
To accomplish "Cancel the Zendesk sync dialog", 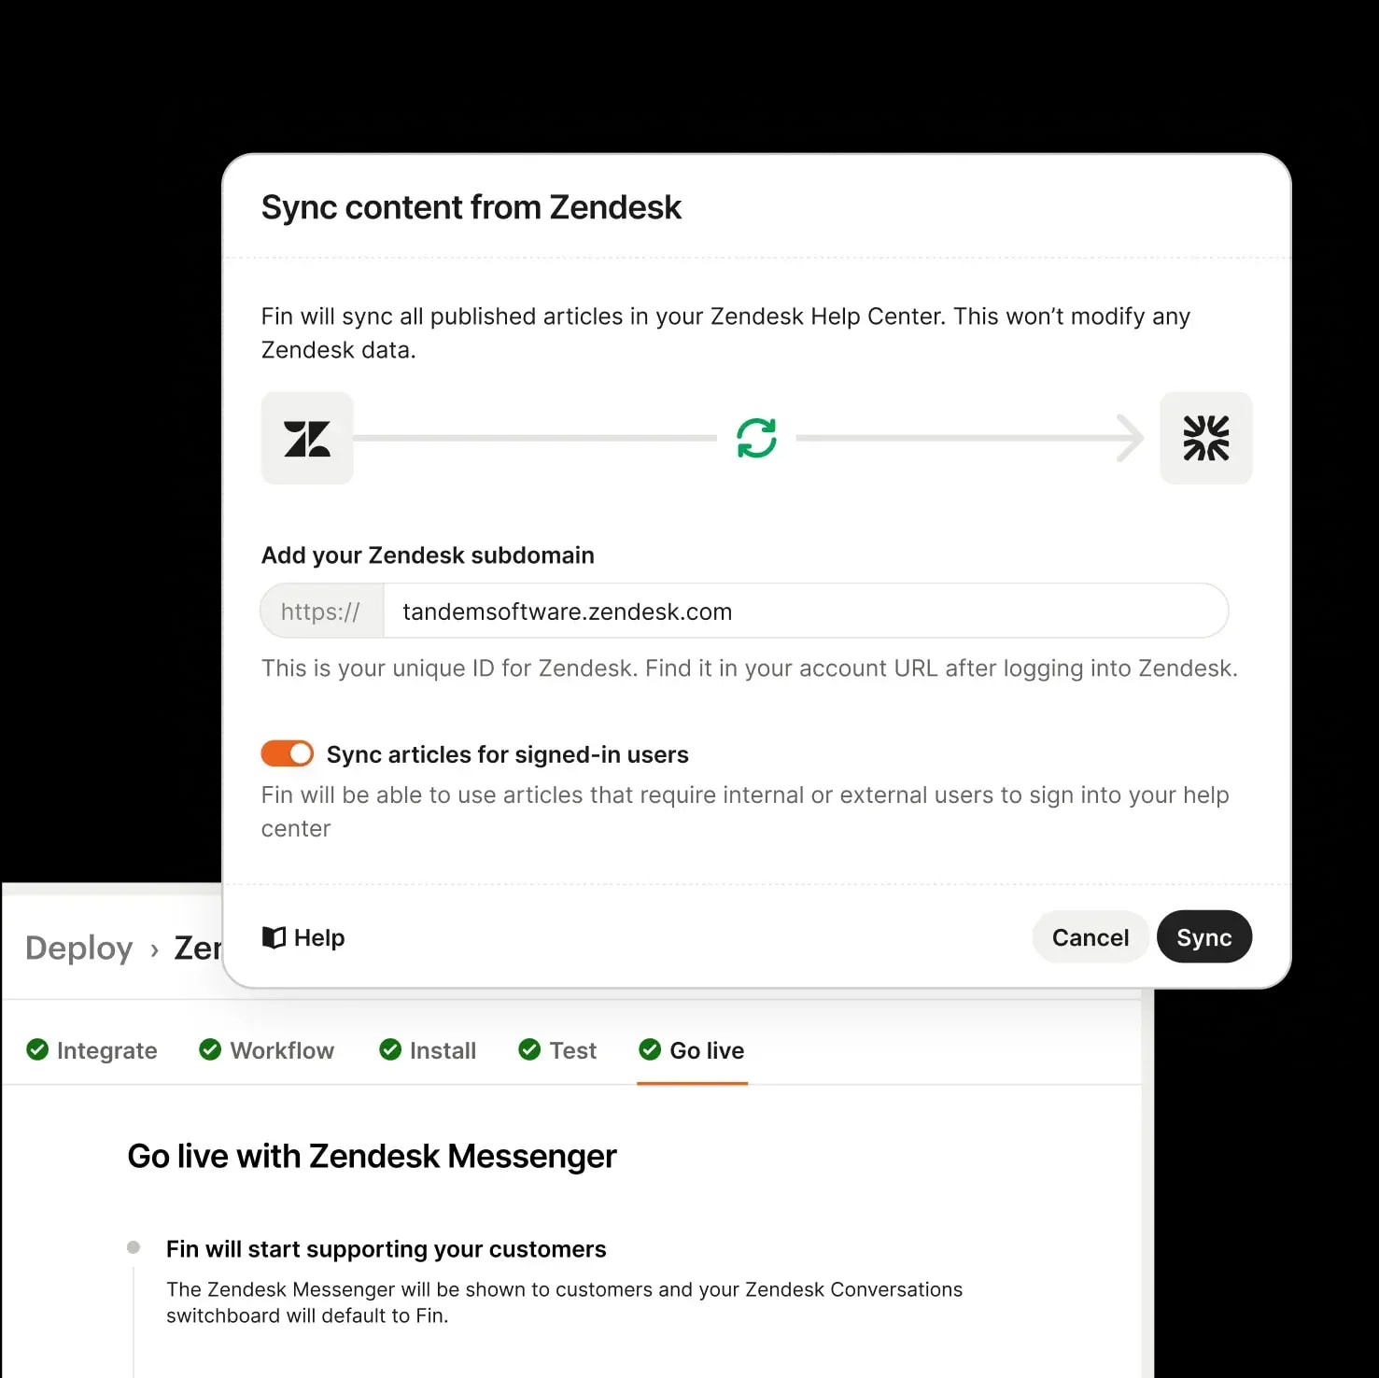I will point(1090,937).
